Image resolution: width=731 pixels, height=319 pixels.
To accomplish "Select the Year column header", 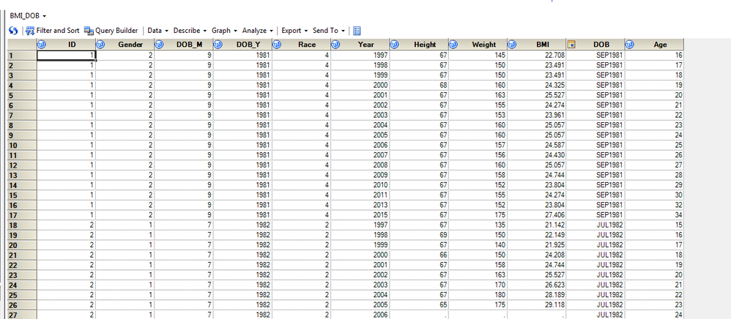I will click(360, 45).
